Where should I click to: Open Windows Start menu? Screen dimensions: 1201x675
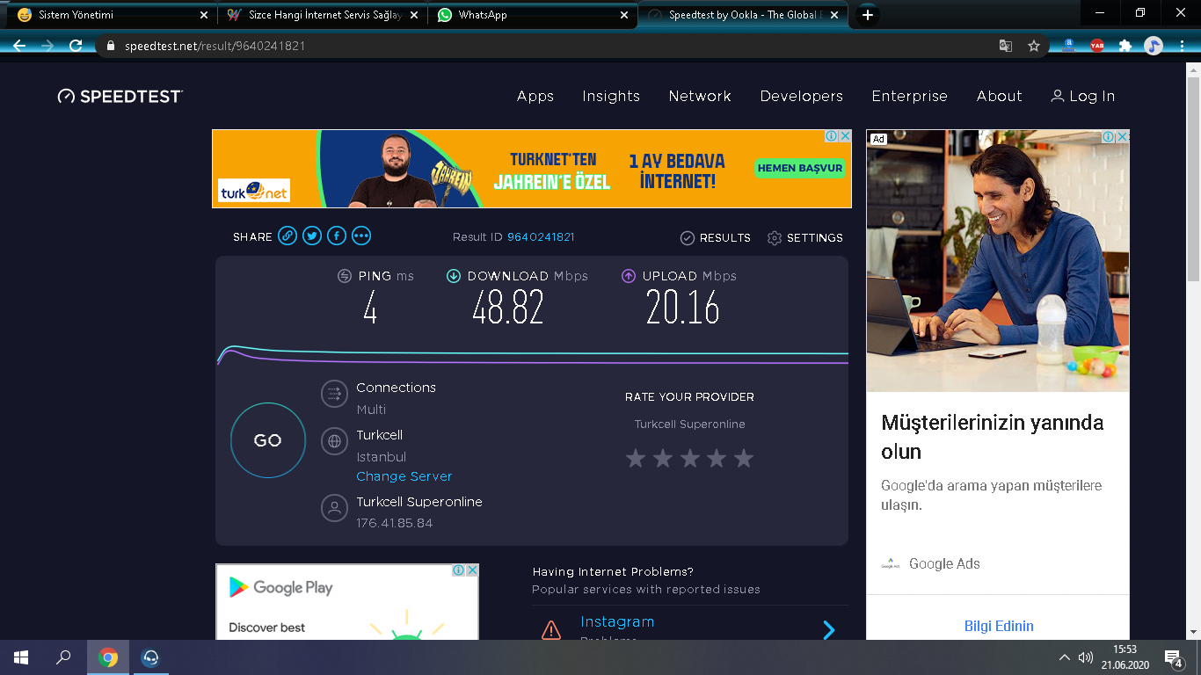21,657
